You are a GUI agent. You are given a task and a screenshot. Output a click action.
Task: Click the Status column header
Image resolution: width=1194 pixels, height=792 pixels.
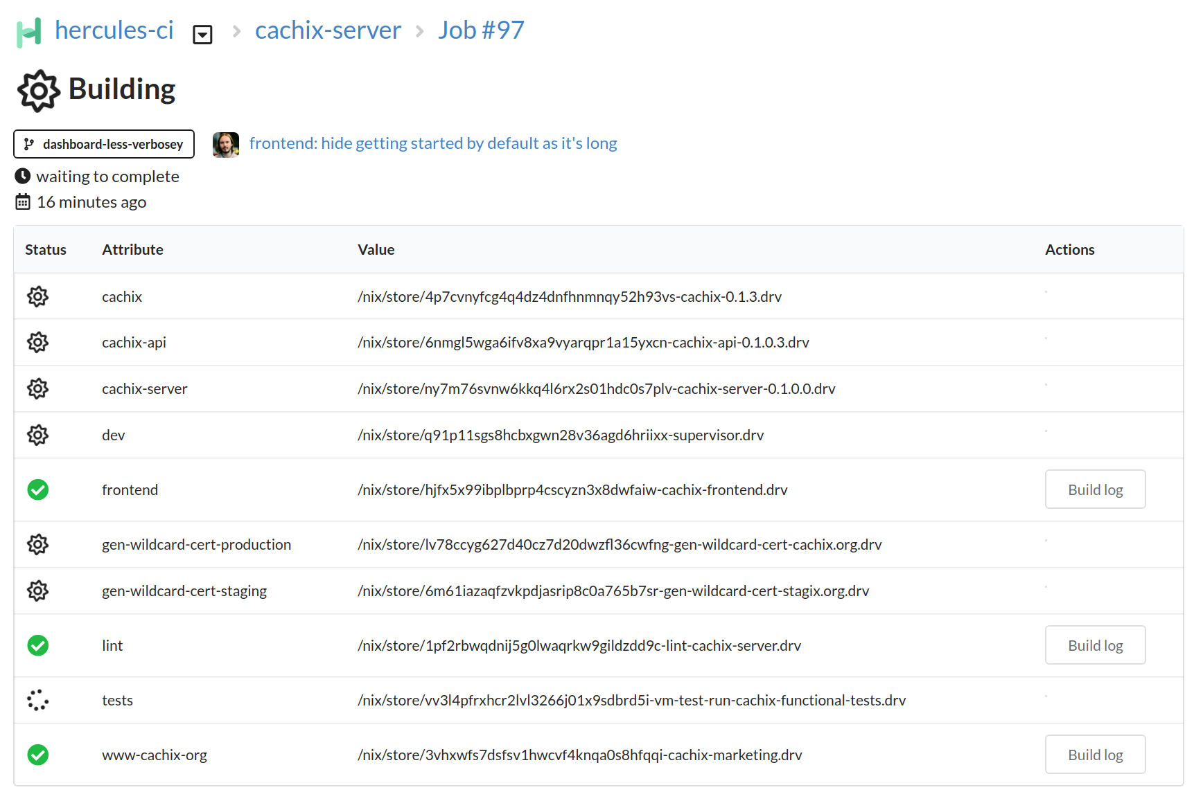tap(46, 250)
